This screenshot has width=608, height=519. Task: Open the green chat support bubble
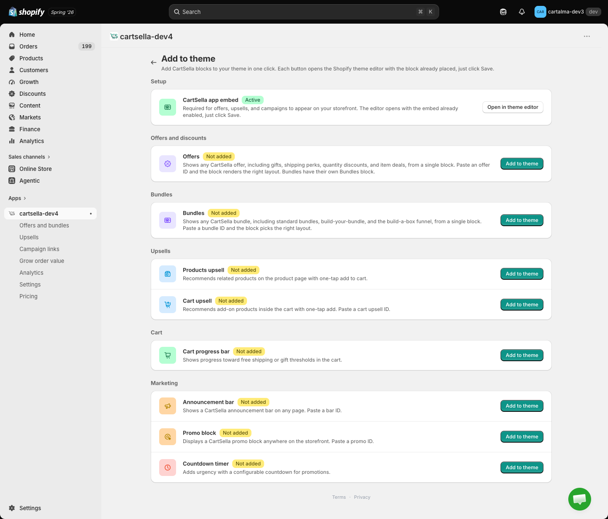pyautogui.click(x=580, y=499)
